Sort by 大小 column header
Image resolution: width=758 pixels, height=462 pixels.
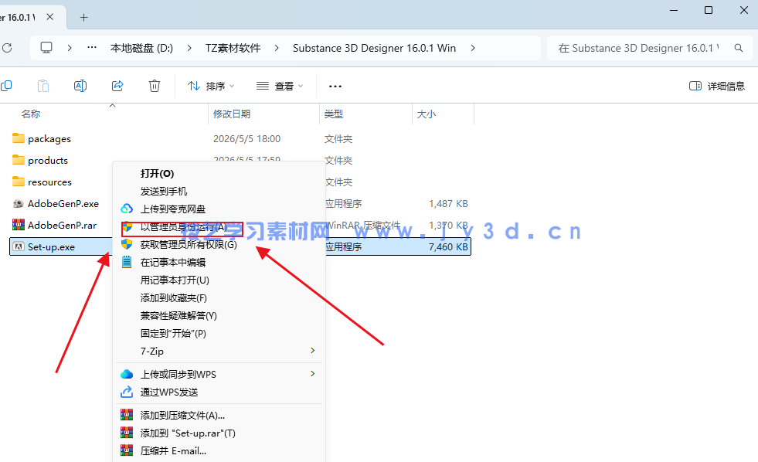(427, 114)
